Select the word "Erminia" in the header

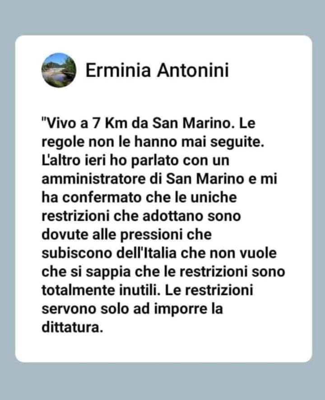(x=118, y=70)
